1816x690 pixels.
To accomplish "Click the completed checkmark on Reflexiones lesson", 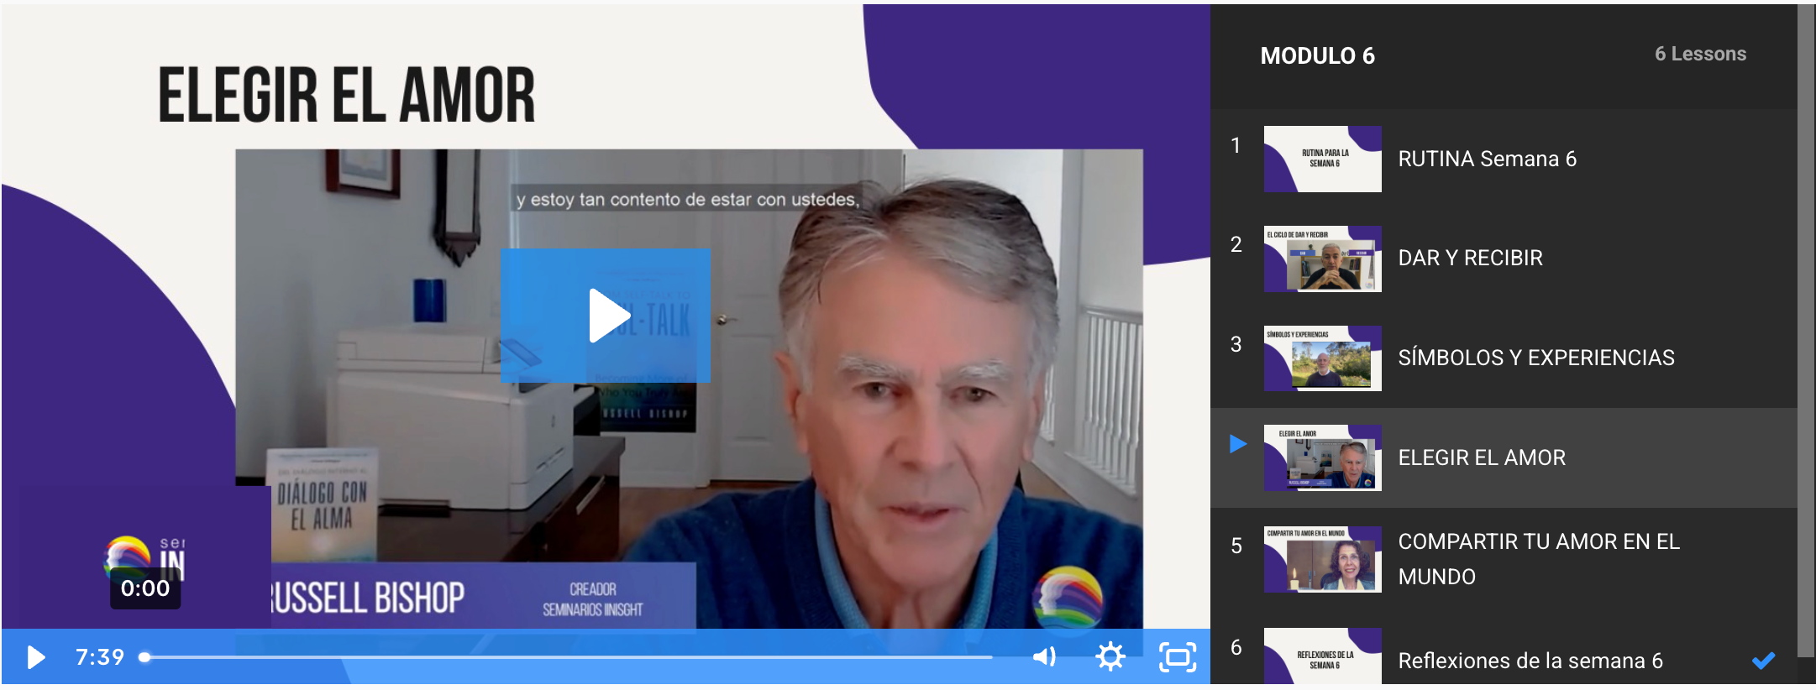I will pos(1763,661).
